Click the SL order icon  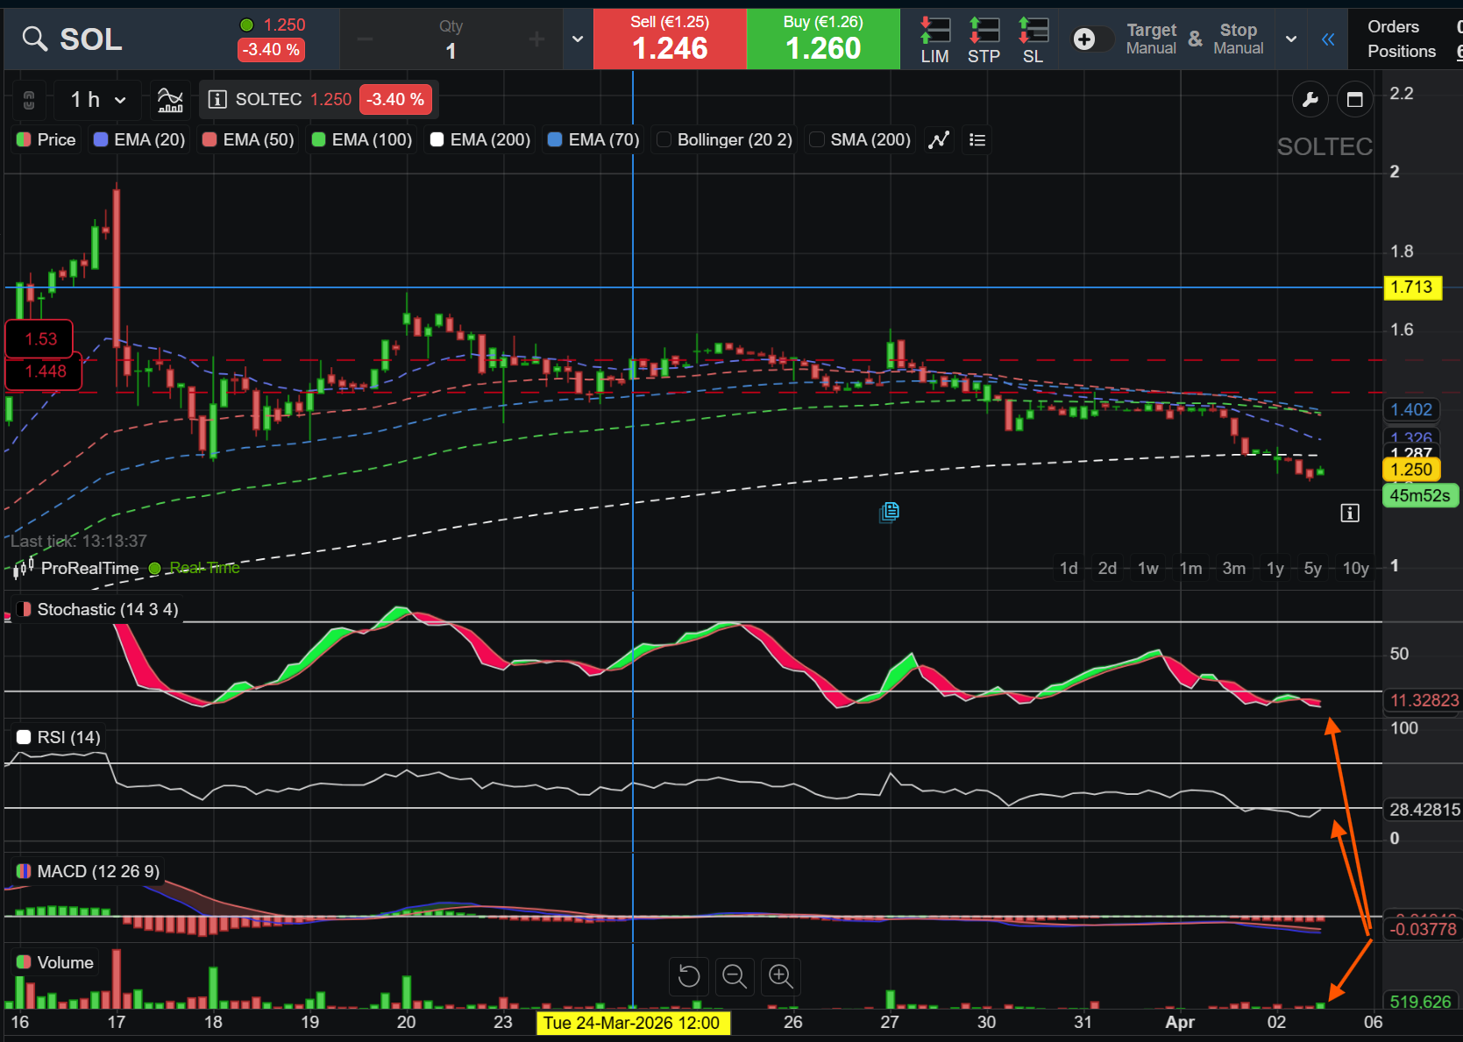1033,40
